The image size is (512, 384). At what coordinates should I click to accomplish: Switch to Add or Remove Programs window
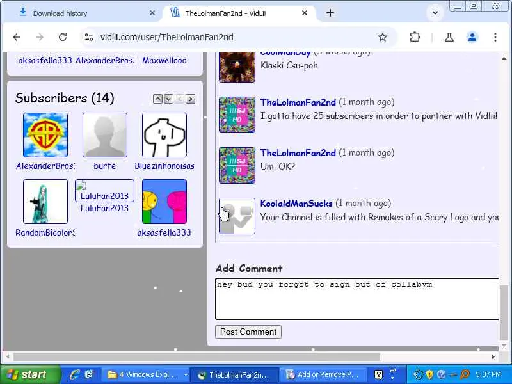point(323,374)
